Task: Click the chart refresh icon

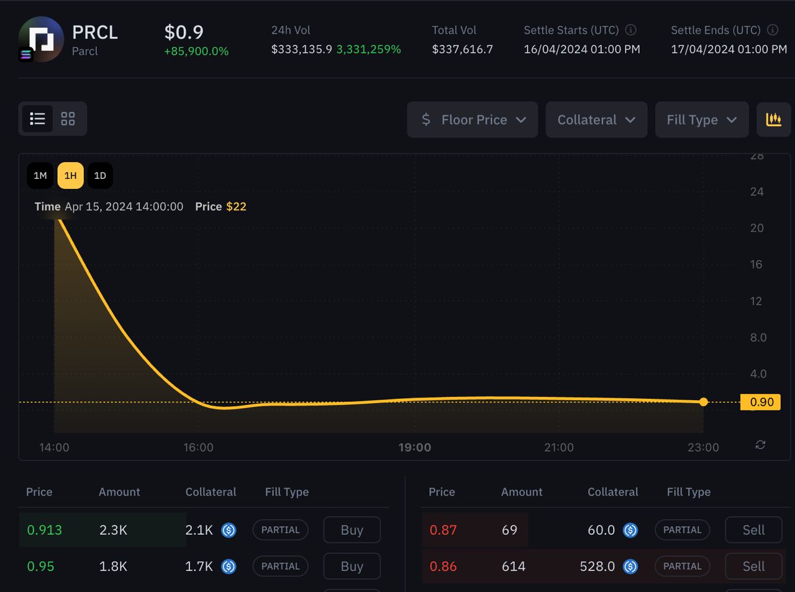Action: click(760, 445)
